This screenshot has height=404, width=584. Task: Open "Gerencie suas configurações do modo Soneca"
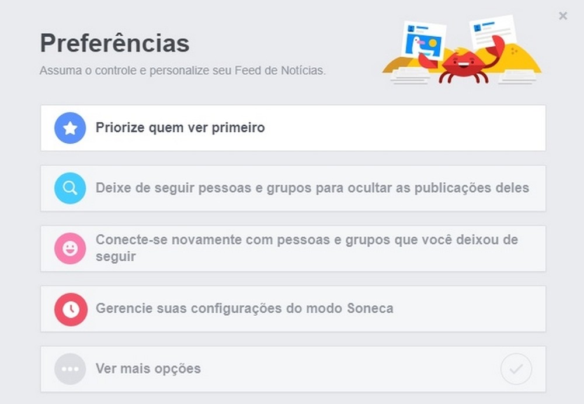pos(244,308)
